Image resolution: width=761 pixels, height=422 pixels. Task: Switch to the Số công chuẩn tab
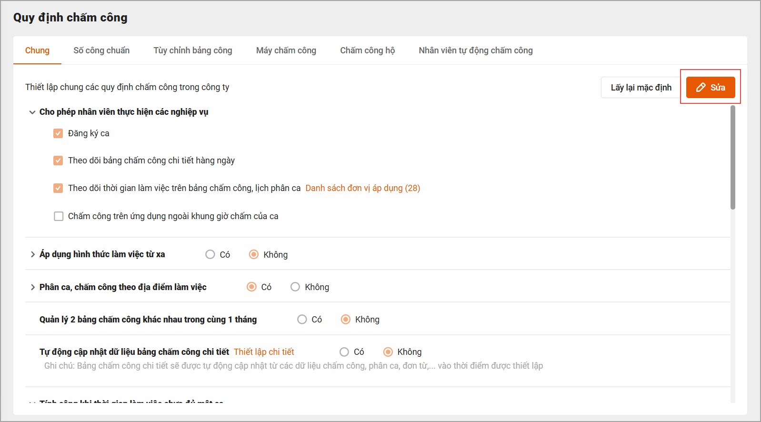tap(101, 50)
